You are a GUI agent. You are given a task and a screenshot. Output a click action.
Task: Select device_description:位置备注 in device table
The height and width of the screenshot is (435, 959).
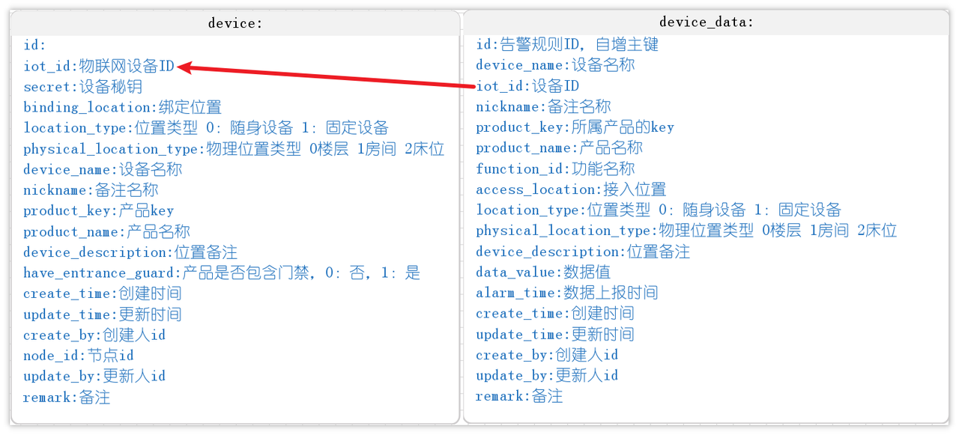tap(130, 252)
